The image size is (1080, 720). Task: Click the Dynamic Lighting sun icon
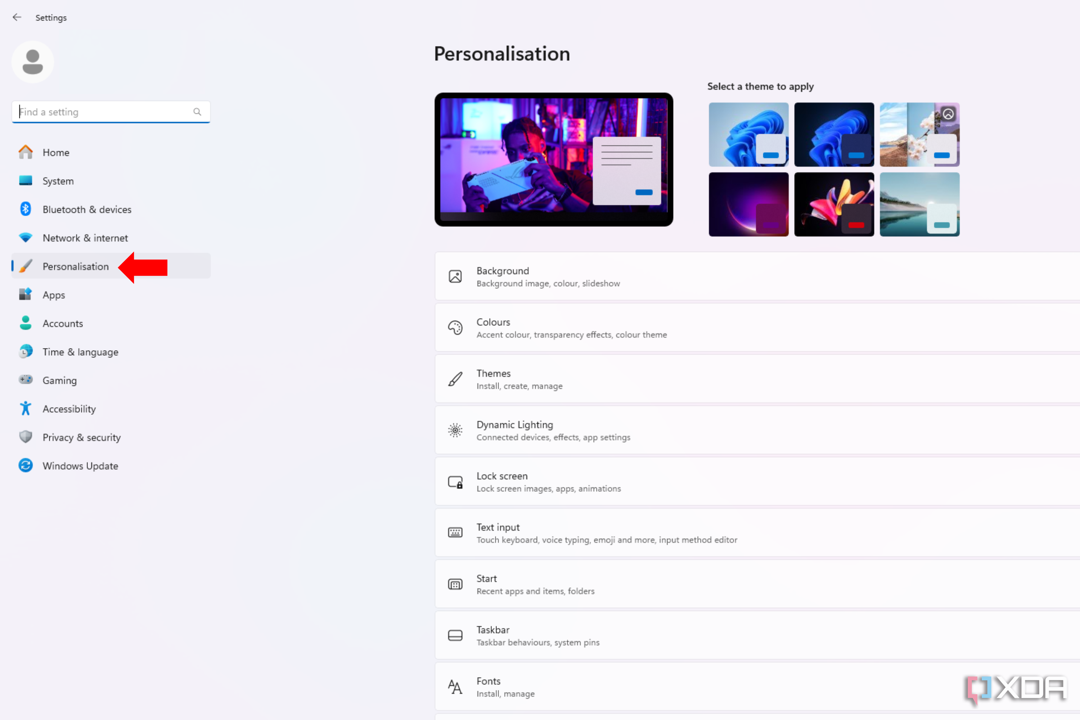tap(455, 430)
